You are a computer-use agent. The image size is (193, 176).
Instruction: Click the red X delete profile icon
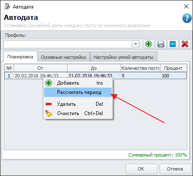[185, 44]
